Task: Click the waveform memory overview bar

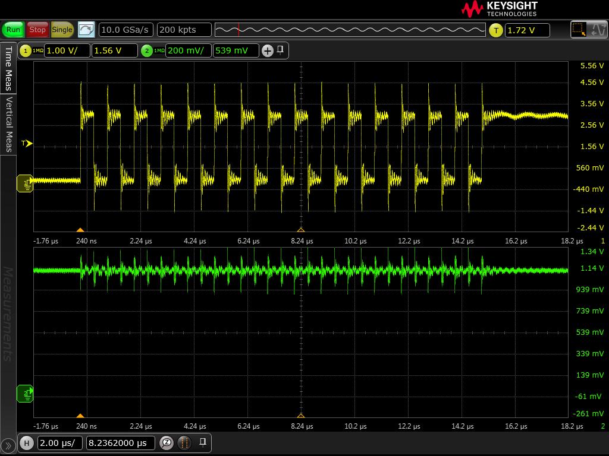Action: point(350,30)
